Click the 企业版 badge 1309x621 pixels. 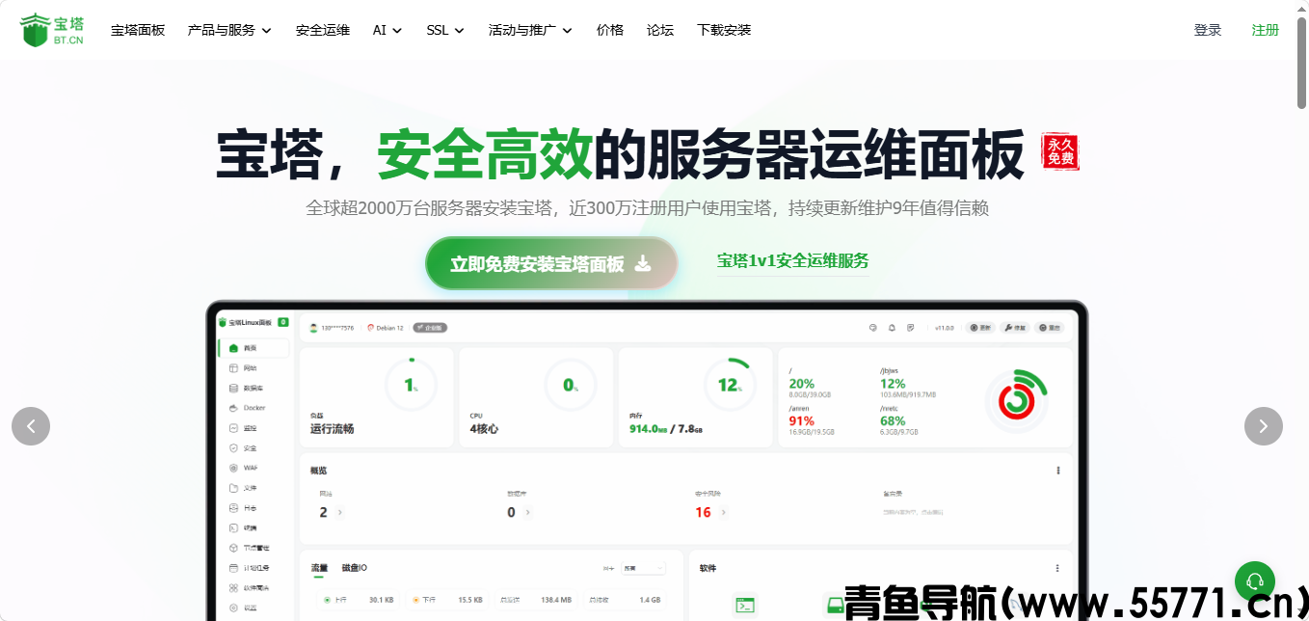click(x=430, y=328)
